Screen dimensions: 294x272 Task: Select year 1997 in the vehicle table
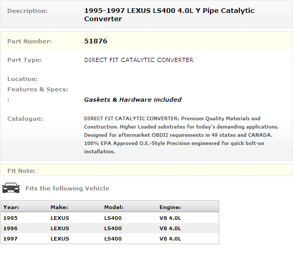[x=10, y=238]
